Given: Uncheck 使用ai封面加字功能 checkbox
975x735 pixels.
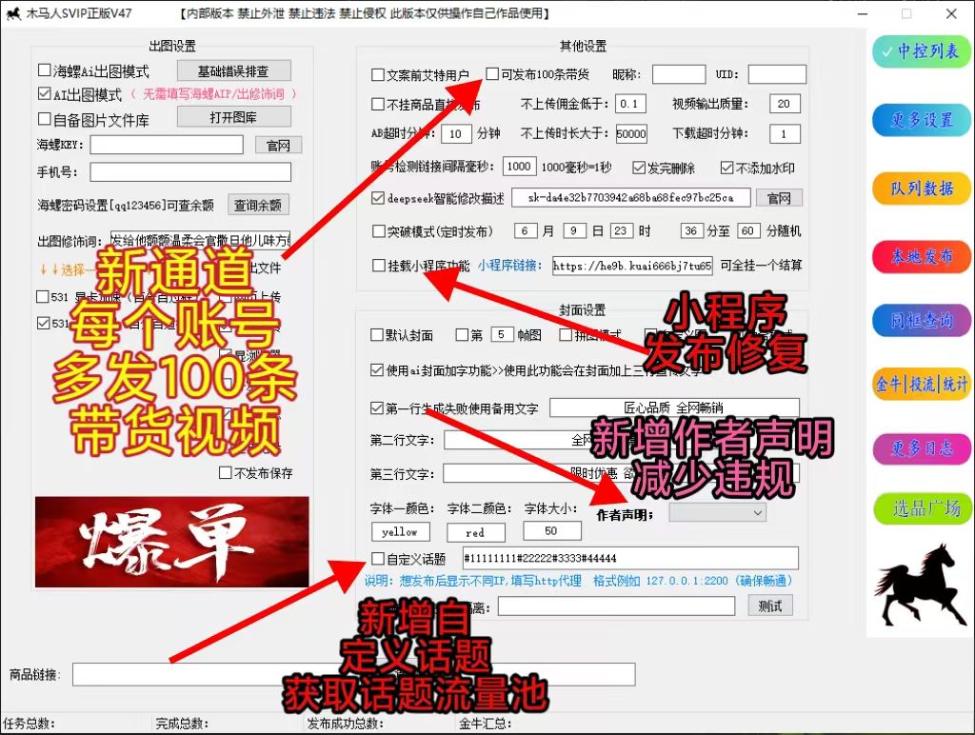Looking at the screenshot, I should click(x=376, y=370).
